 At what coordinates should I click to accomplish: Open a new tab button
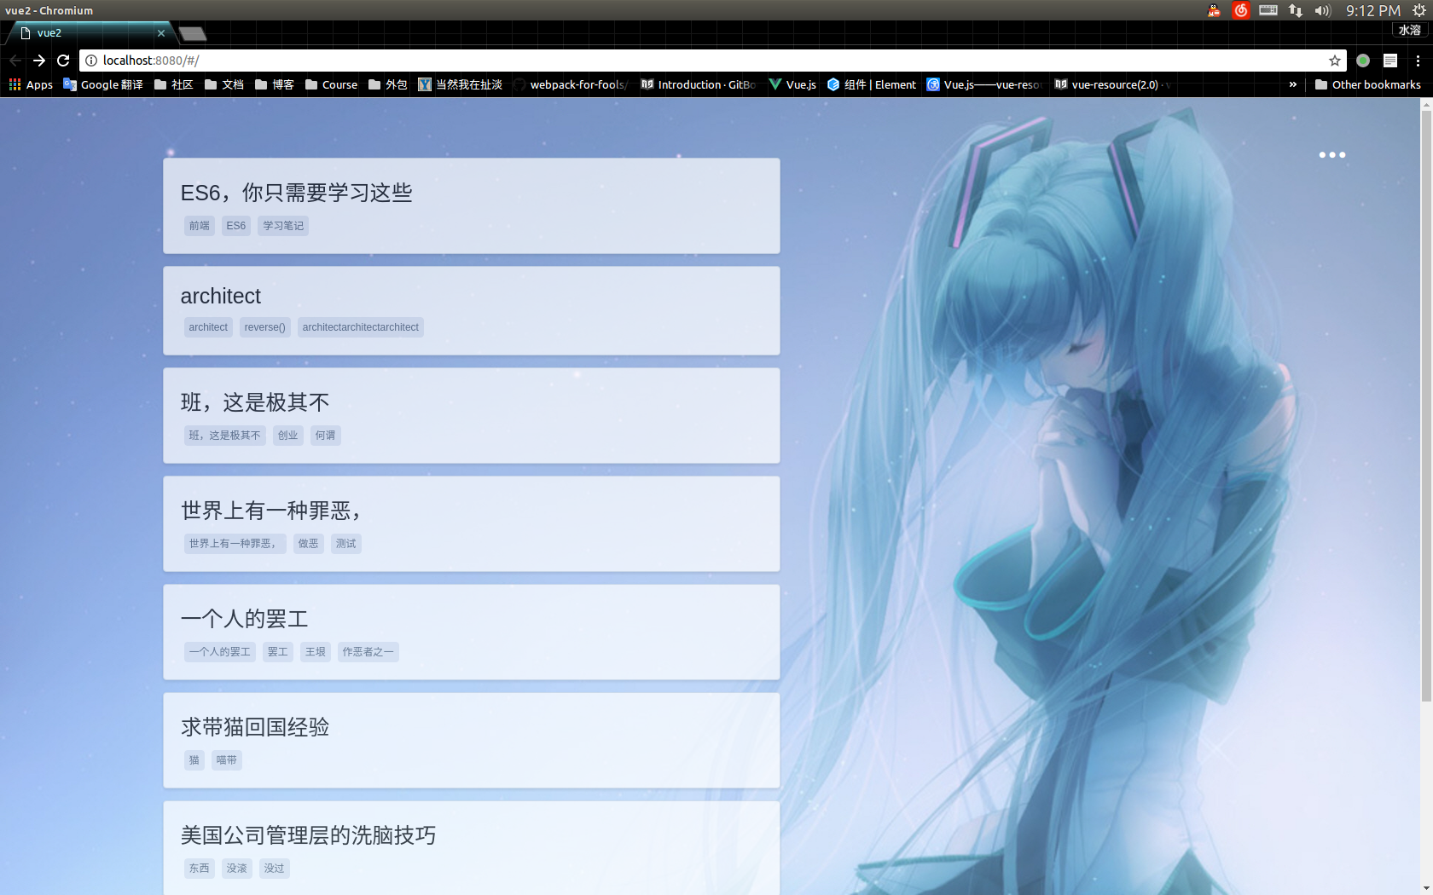pyautogui.click(x=193, y=33)
